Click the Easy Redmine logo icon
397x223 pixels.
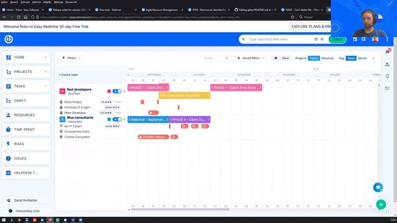coord(9,39)
